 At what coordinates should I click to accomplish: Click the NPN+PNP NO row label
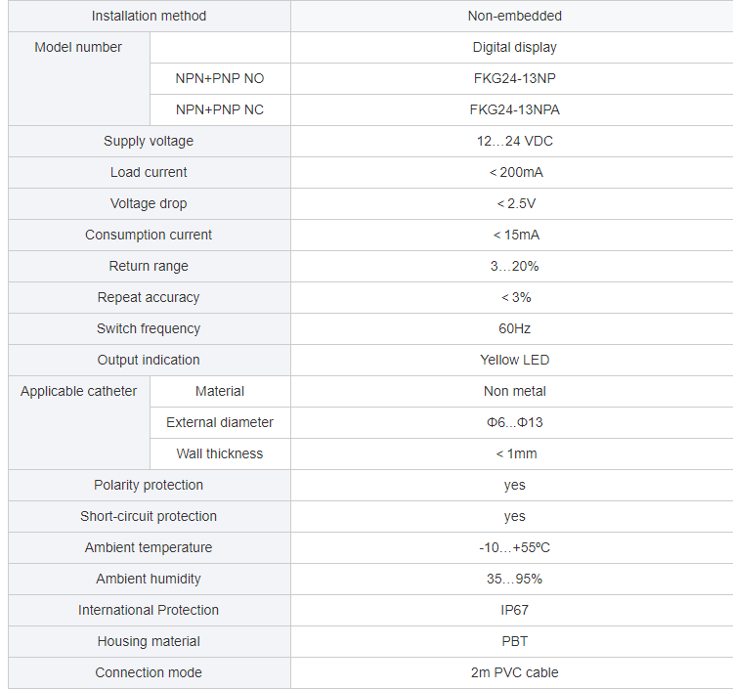(x=220, y=78)
